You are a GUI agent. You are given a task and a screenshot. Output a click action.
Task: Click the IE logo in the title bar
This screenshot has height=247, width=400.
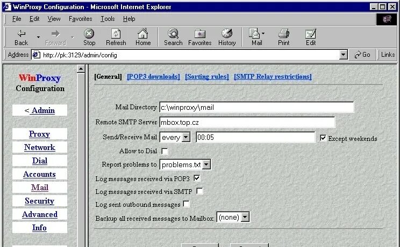(7, 7)
